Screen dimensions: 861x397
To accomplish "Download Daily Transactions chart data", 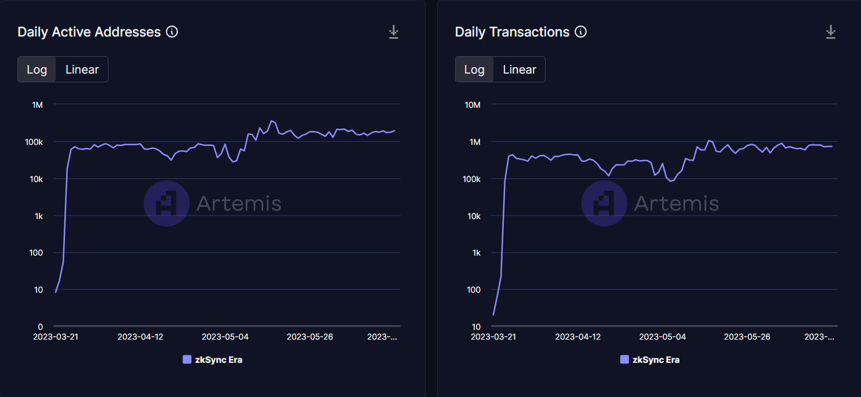I will pyautogui.click(x=831, y=32).
